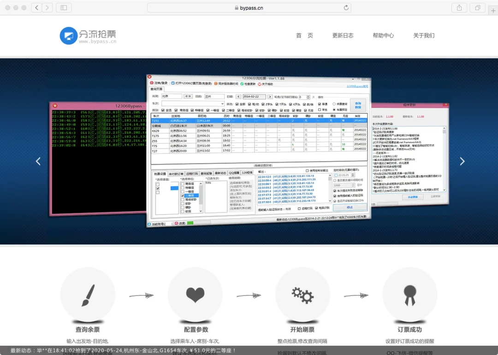Go back with Safari's back arrow

[36, 8]
